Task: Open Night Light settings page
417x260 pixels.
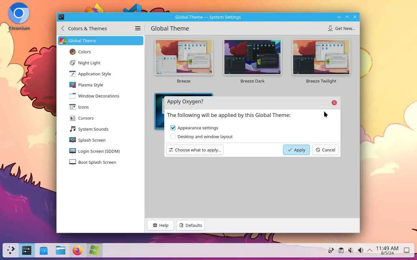Action: [x=101, y=63]
